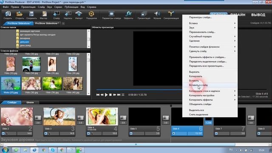Toggle fullscreen preview

click(123, 95)
